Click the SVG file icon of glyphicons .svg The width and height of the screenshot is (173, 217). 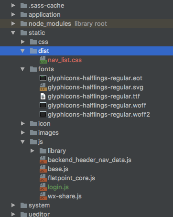click(43, 87)
